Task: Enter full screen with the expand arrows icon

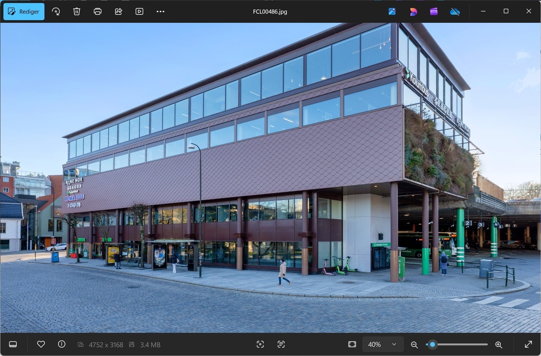Action: click(528, 344)
